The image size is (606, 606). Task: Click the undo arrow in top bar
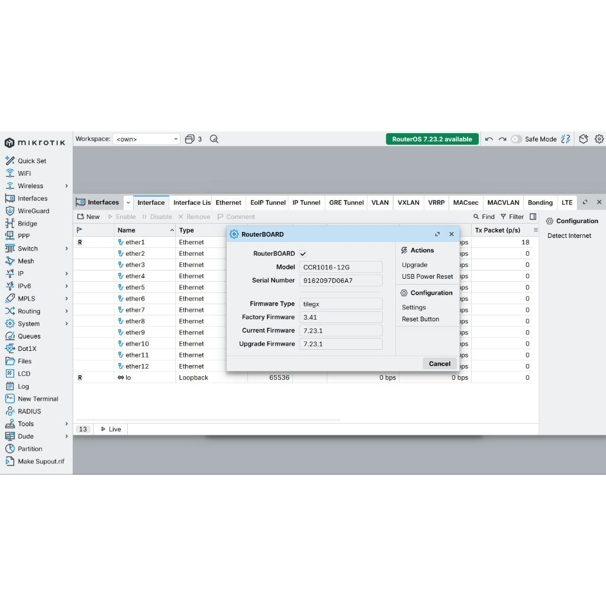[x=489, y=139]
